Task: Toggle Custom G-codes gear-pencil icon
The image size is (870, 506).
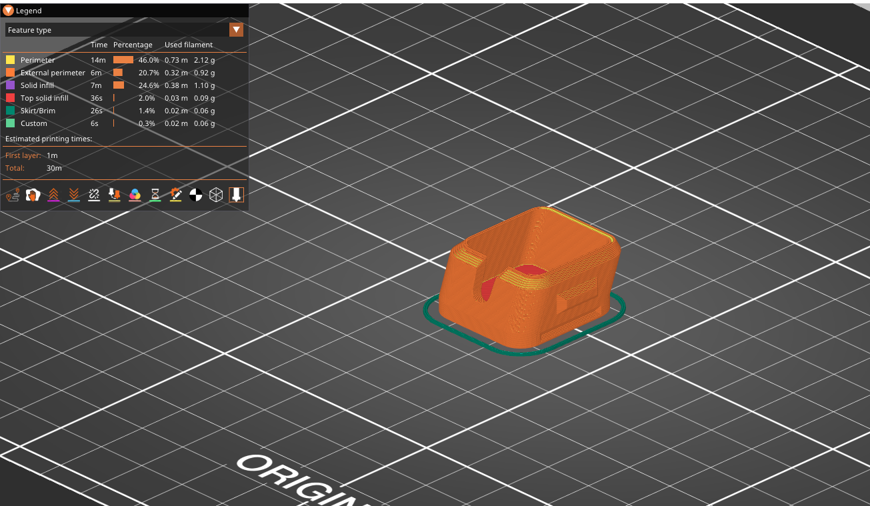Action: [175, 195]
